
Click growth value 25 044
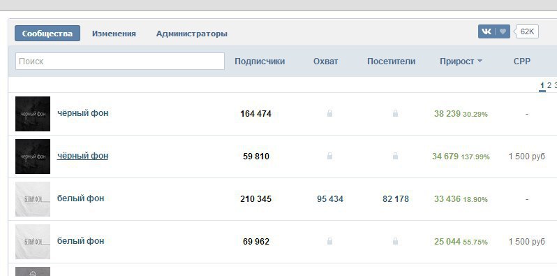(447, 242)
